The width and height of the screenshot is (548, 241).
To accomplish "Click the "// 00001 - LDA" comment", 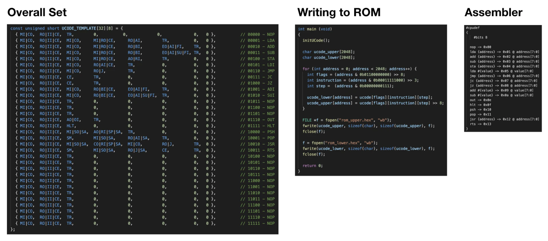I will tap(257, 40).
